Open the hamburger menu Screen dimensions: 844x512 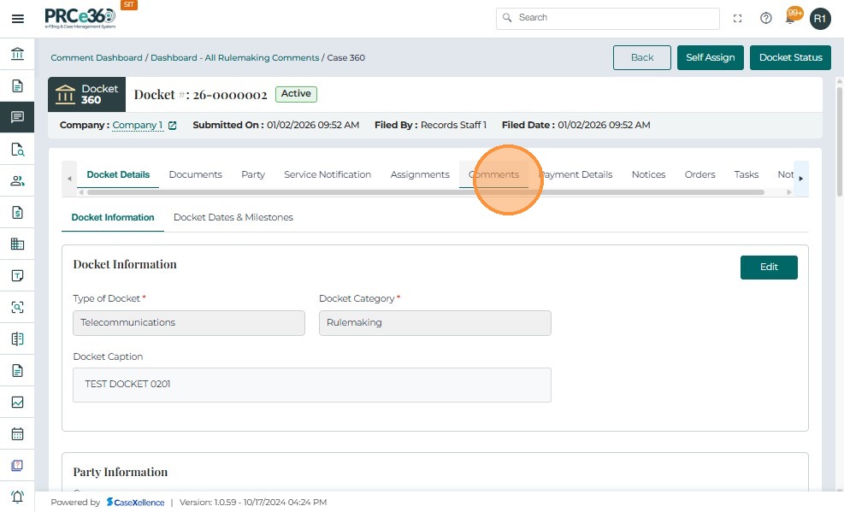[18, 19]
